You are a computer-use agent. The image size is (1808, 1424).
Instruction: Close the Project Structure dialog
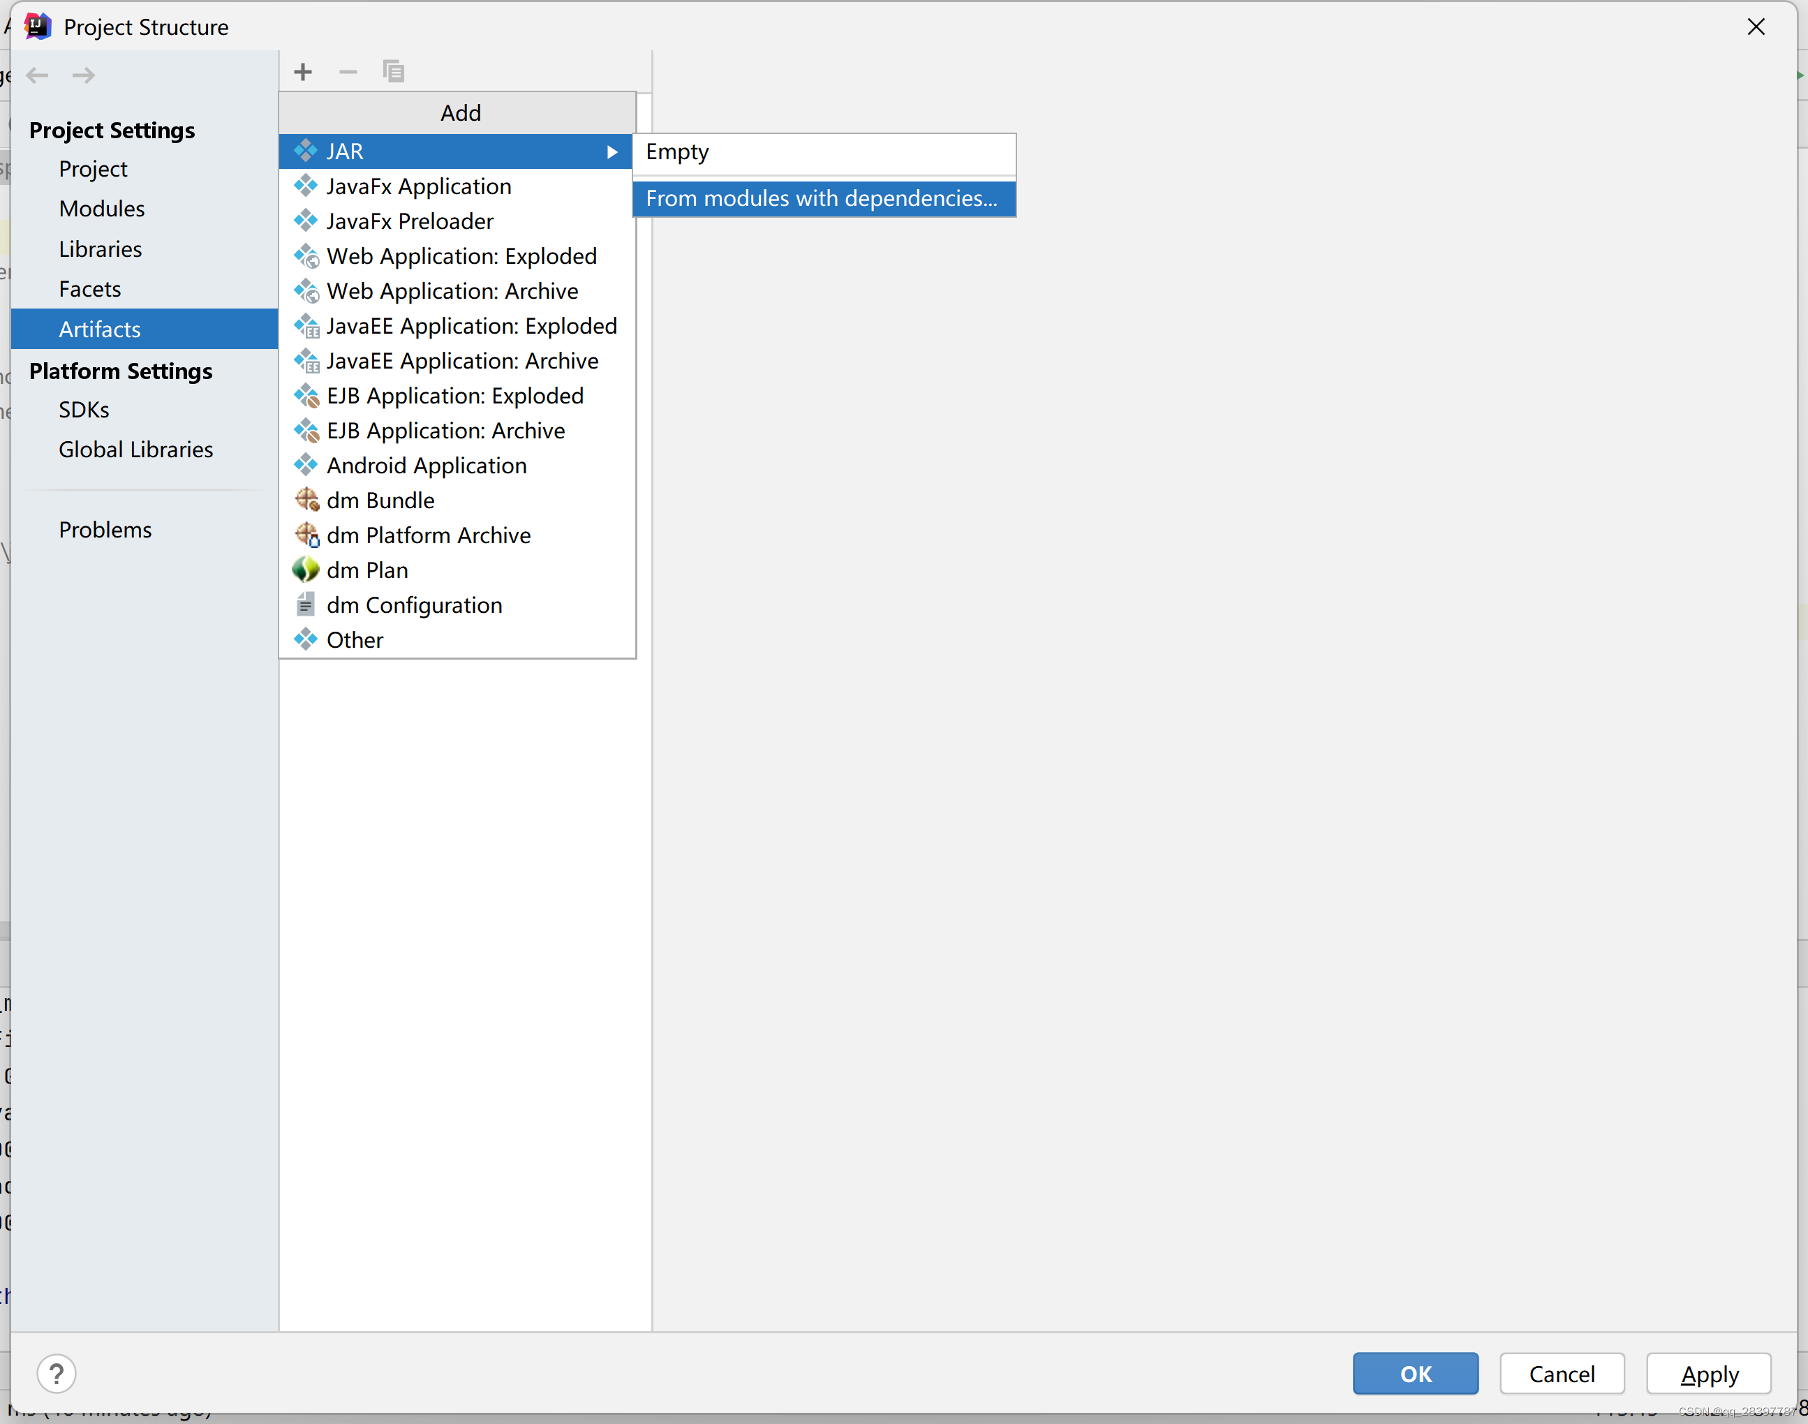coord(1756,27)
